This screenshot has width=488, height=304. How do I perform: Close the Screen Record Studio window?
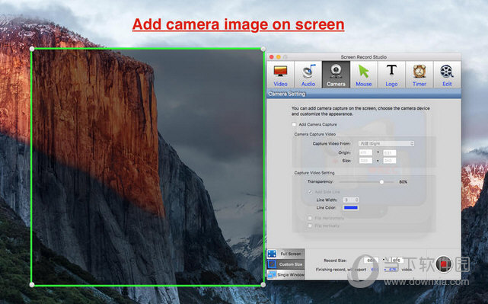click(271, 57)
